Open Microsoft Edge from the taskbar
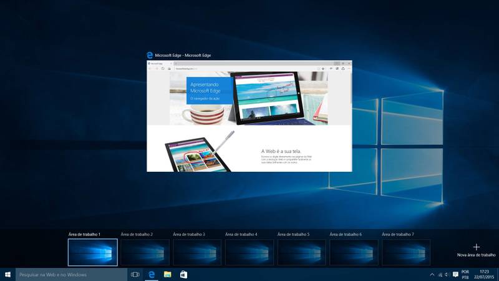499x281 pixels. [152, 275]
